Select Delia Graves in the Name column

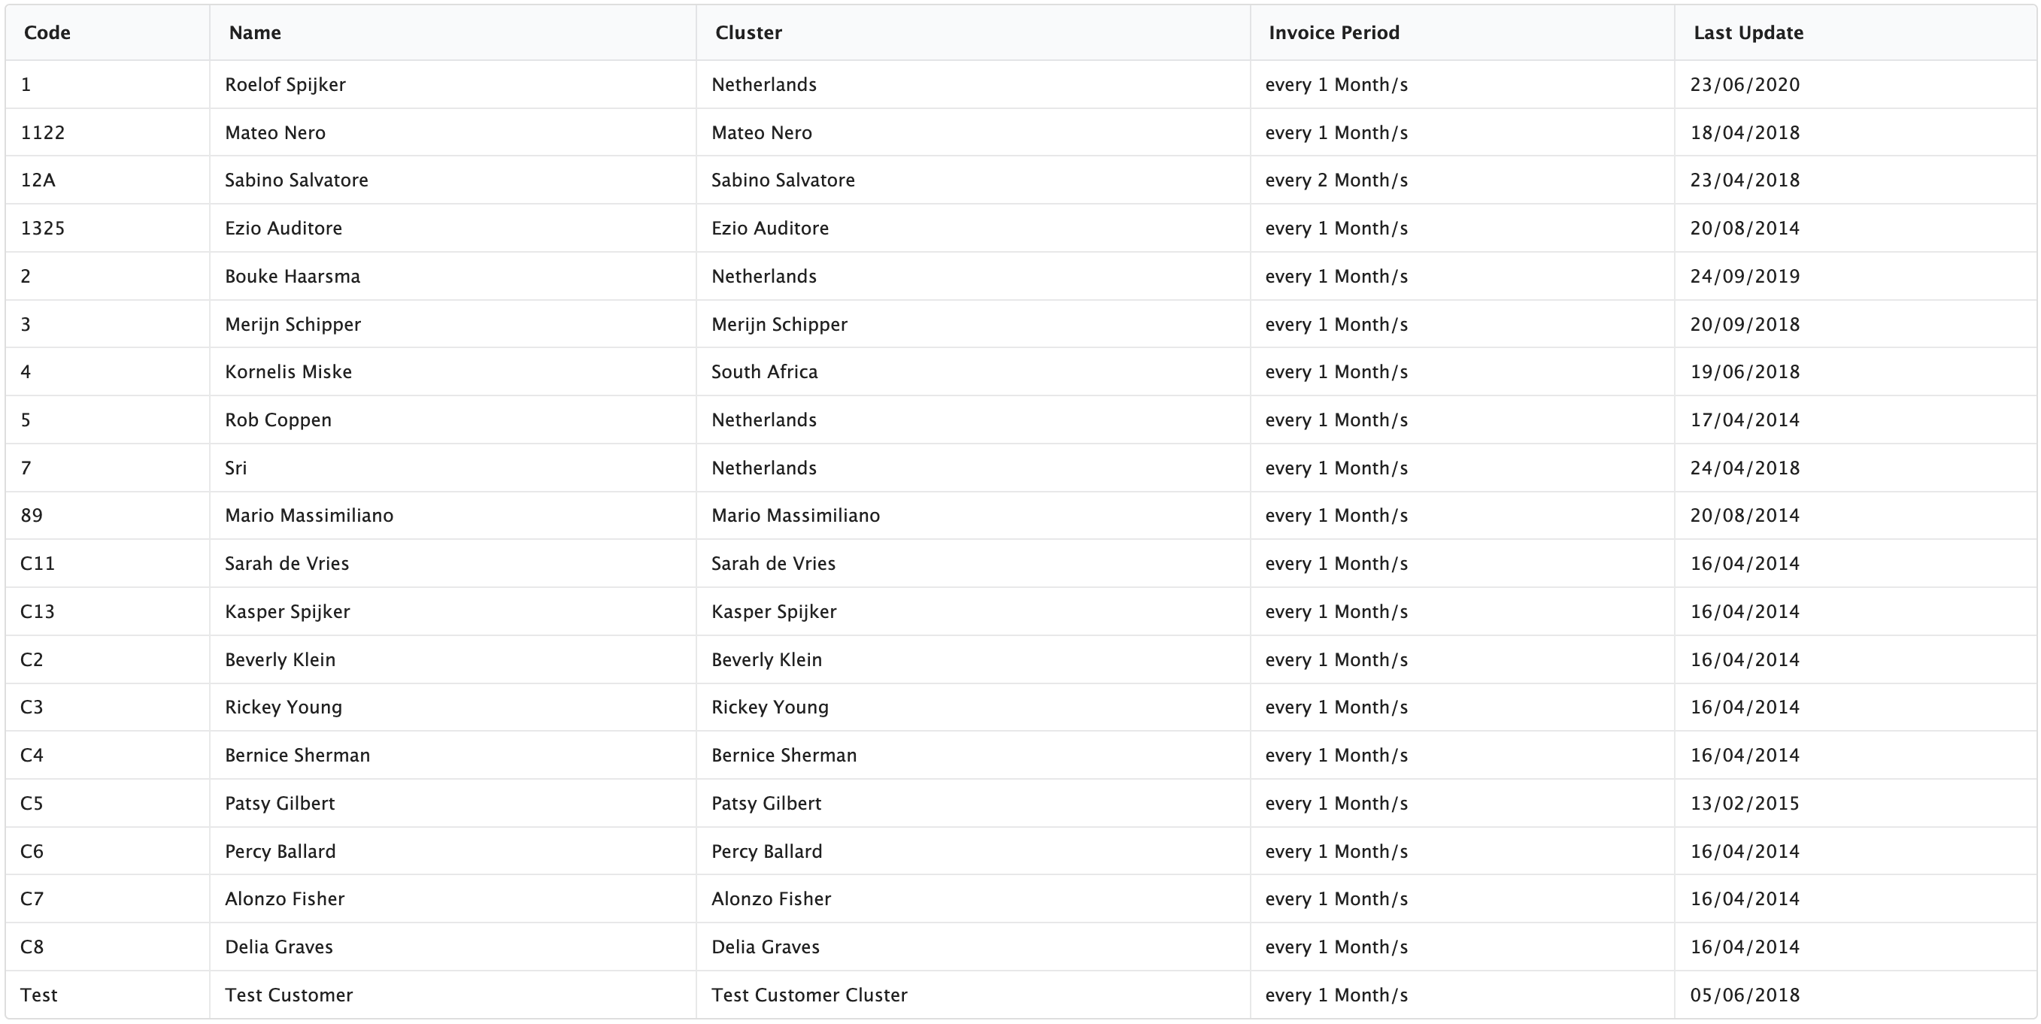(279, 947)
